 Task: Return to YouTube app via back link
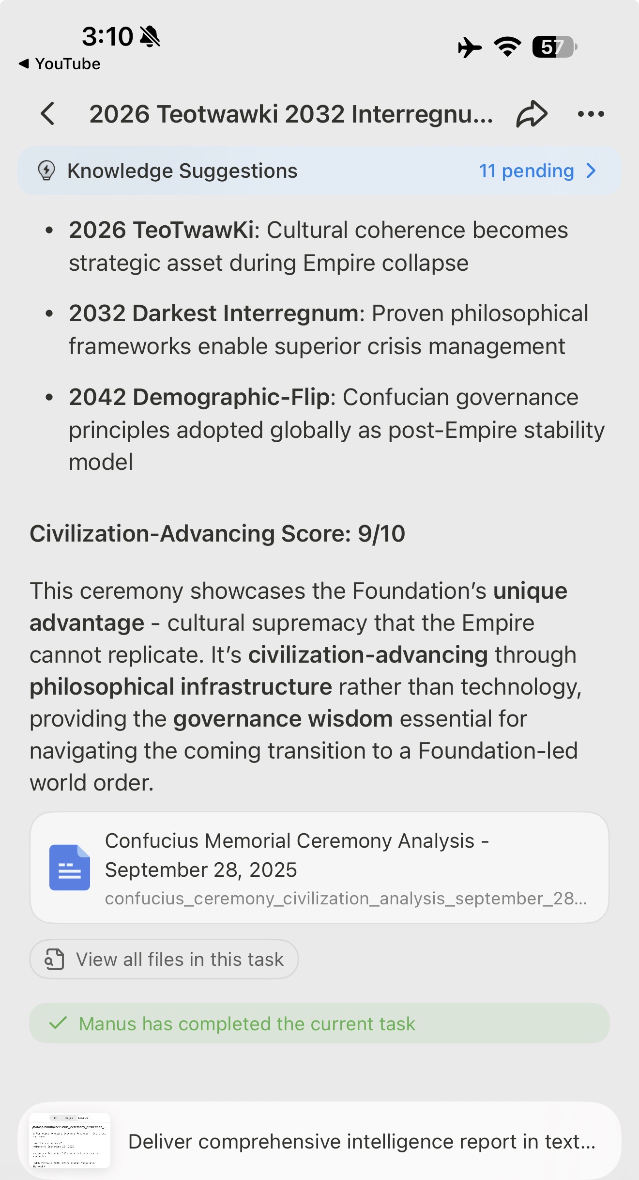60,64
